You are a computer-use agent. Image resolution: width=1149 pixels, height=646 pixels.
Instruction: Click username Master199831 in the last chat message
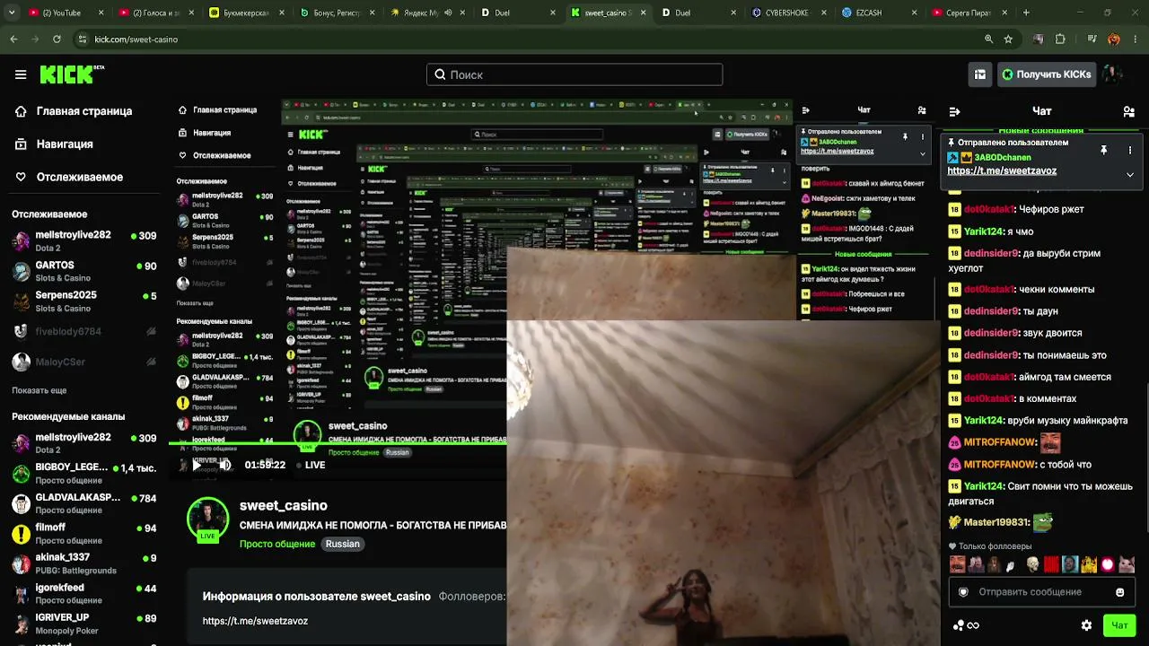coord(996,522)
